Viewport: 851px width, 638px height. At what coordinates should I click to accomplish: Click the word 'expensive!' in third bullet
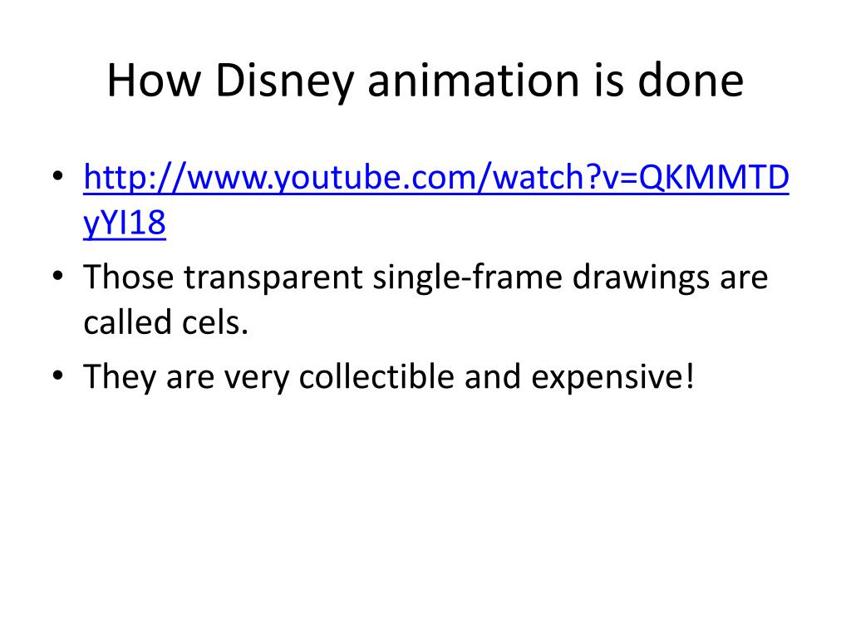coord(612,377)
